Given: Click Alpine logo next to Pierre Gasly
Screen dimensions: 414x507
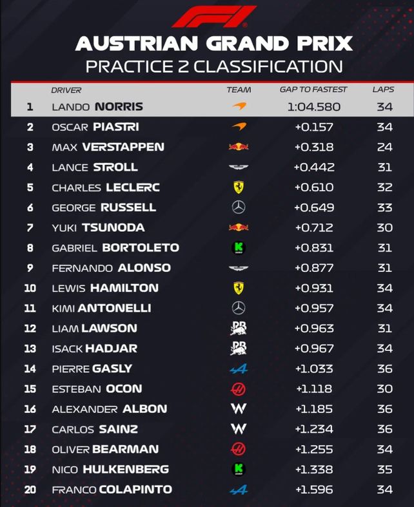Looking at the screenshot, I should pyautogui.click(x=239, y=368).
